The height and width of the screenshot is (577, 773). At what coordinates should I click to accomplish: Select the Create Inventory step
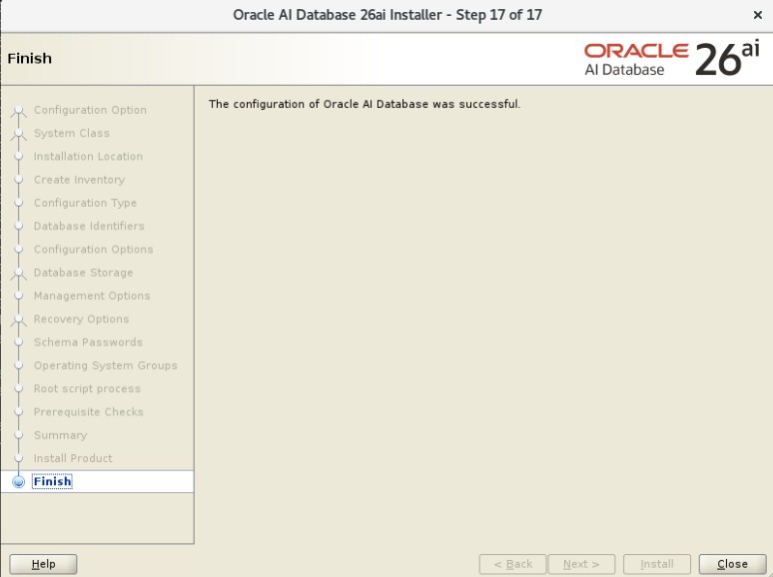point(79,180)
